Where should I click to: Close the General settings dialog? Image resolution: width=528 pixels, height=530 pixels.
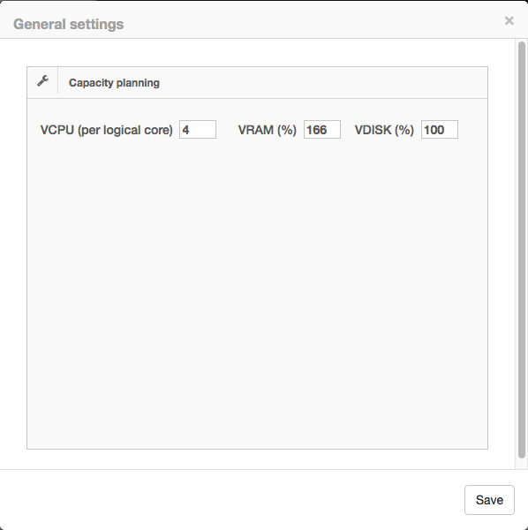click(x=509, y=20)
